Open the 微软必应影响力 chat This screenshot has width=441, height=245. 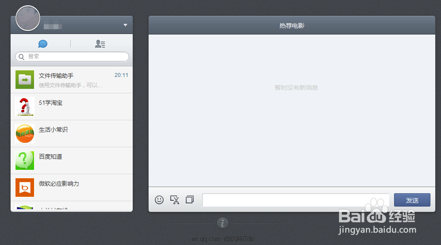pos(72,188)
